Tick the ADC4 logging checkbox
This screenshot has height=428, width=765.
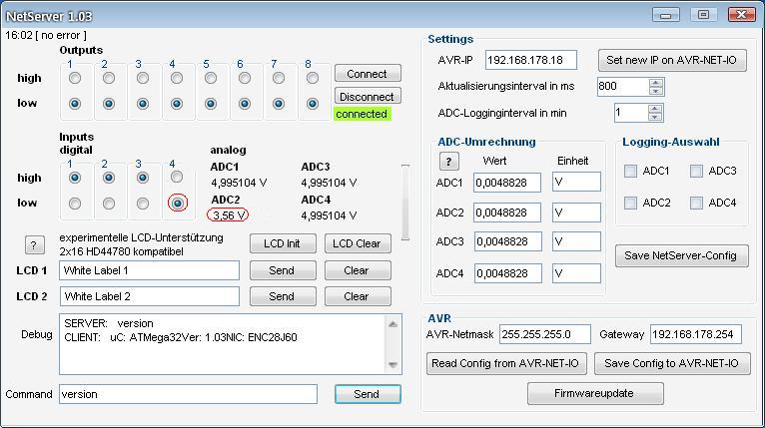pos(696,203)
